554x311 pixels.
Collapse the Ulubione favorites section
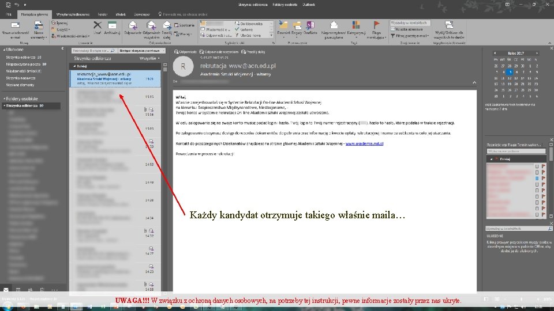click(4, 50)
